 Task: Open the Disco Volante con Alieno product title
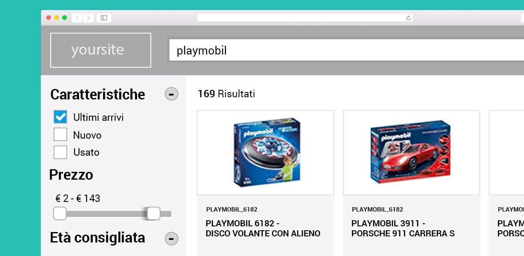(263, 229)
